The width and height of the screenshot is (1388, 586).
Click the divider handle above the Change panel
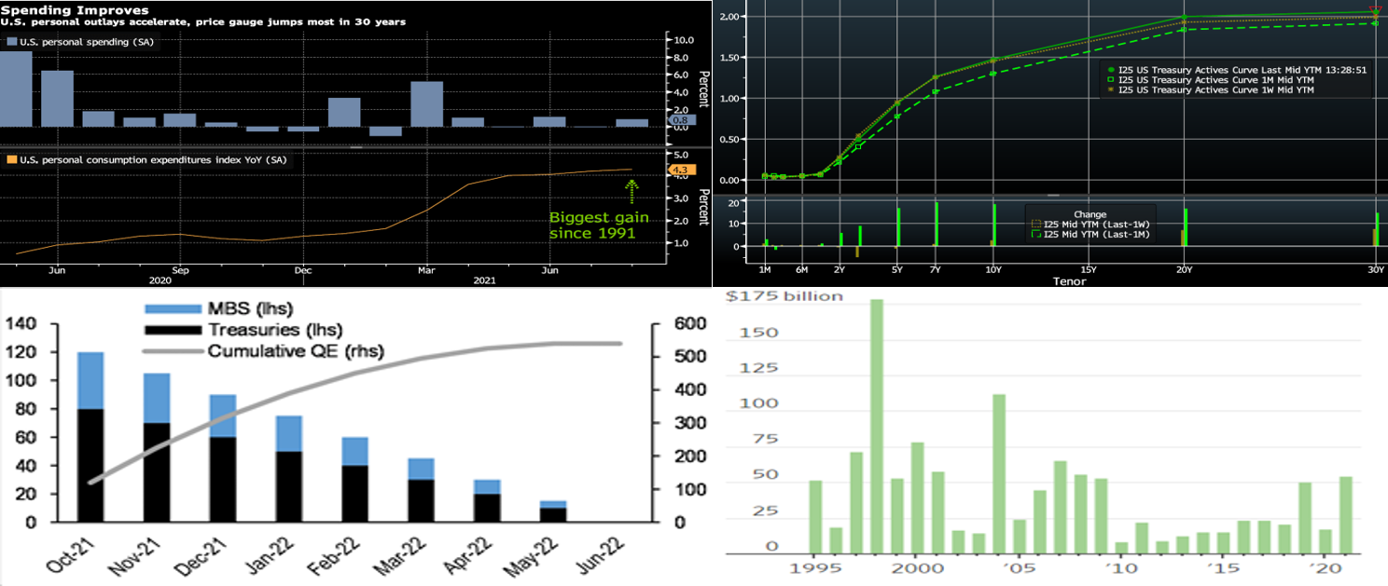1053,196
